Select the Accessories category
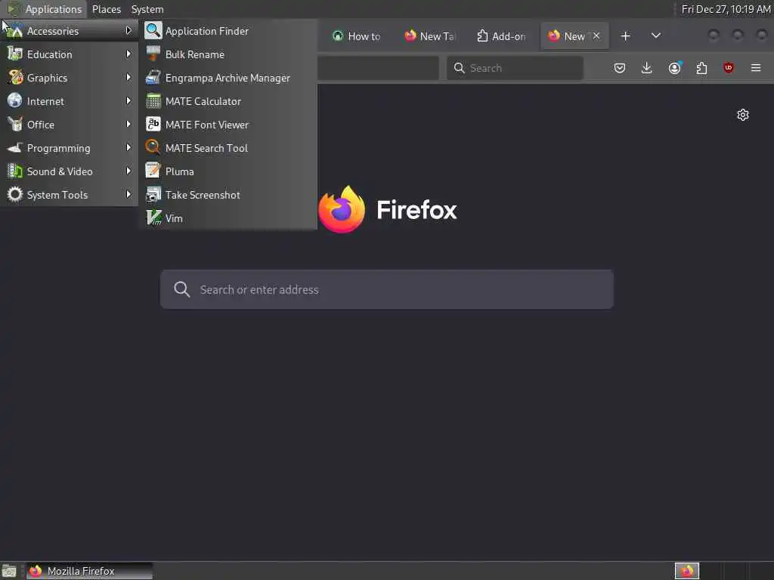Viewport: 774px width, 580px height. (x=69, y=30)
